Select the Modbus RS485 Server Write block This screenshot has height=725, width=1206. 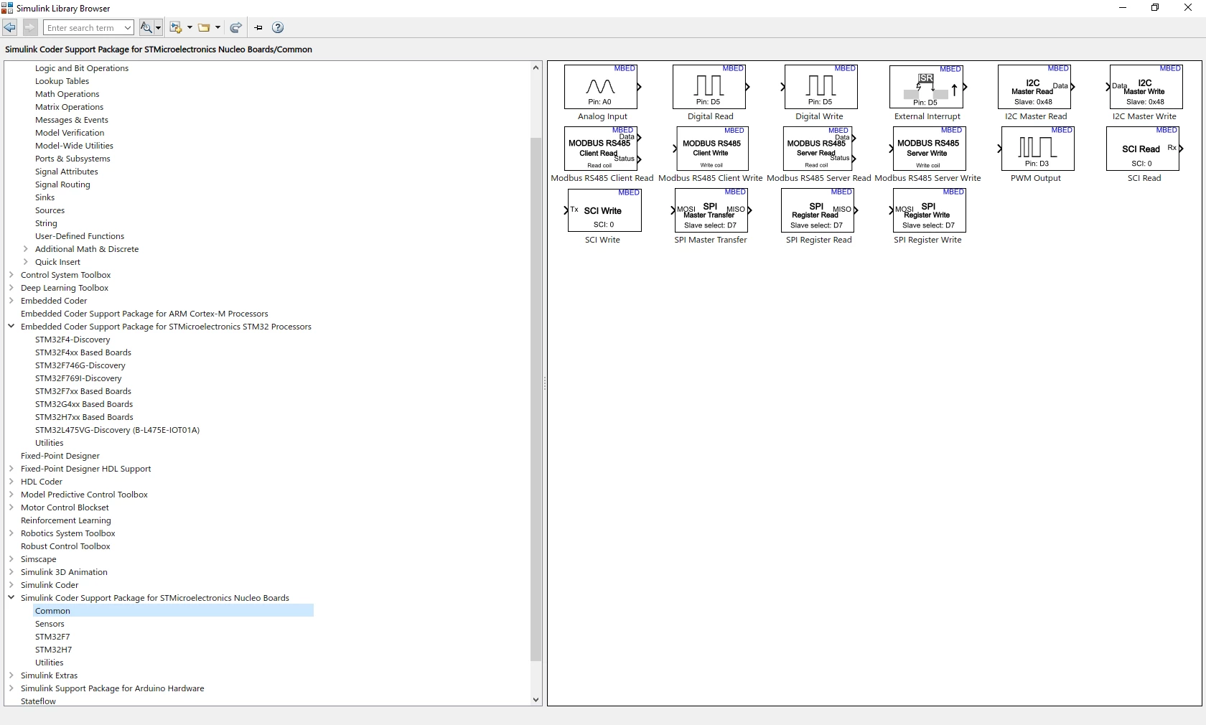point(928,149)
